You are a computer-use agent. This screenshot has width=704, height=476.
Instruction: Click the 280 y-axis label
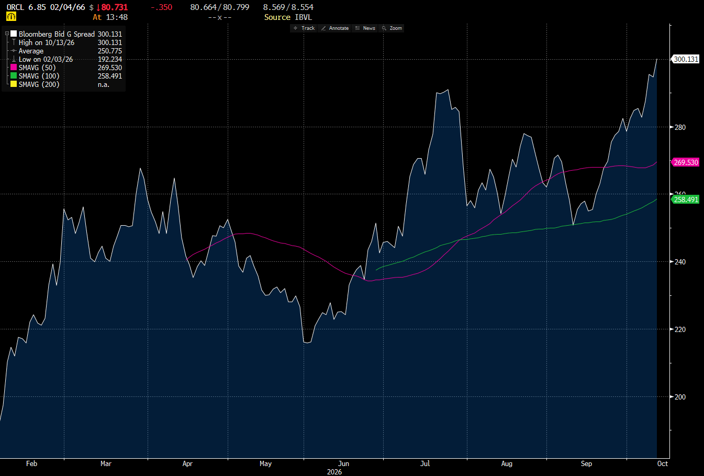click(x=679, y=127)
